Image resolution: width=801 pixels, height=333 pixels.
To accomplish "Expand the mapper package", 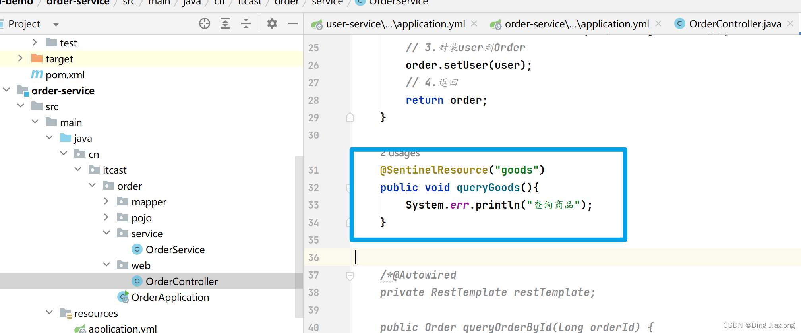I will 106,201.
